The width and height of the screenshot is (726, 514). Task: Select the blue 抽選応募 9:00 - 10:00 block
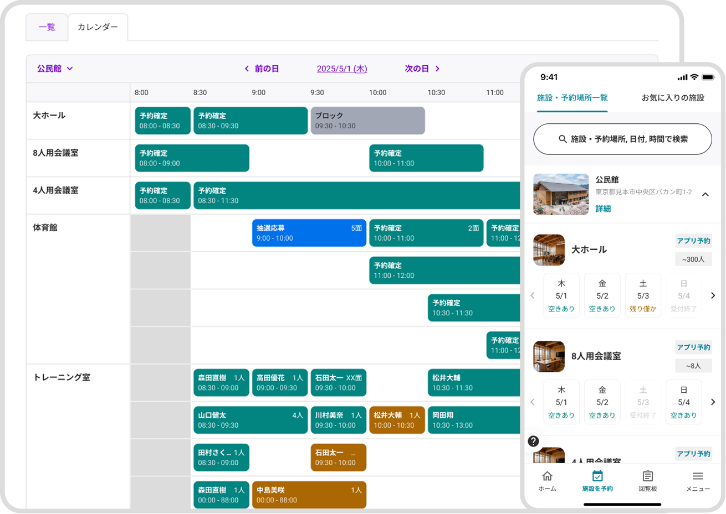point(309,233)
